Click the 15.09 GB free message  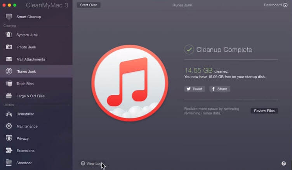(x=225, y=77)
